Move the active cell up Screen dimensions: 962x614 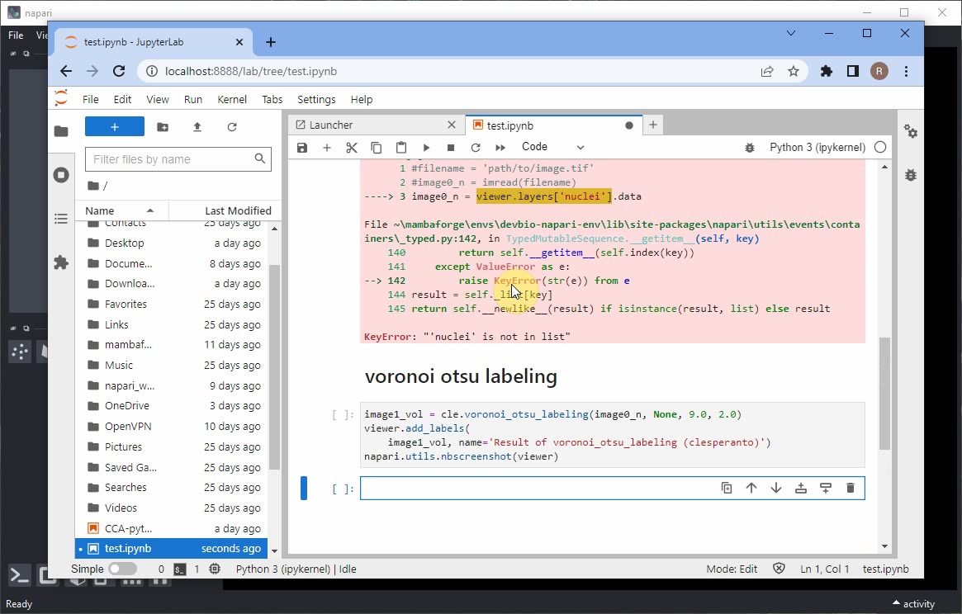click(x=751, y=488)
